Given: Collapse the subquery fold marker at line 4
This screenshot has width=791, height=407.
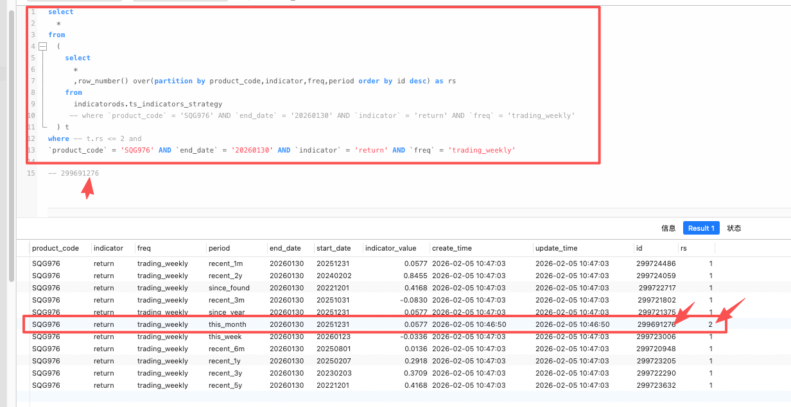Looking at the screenshot, I should tap(42, 47).
